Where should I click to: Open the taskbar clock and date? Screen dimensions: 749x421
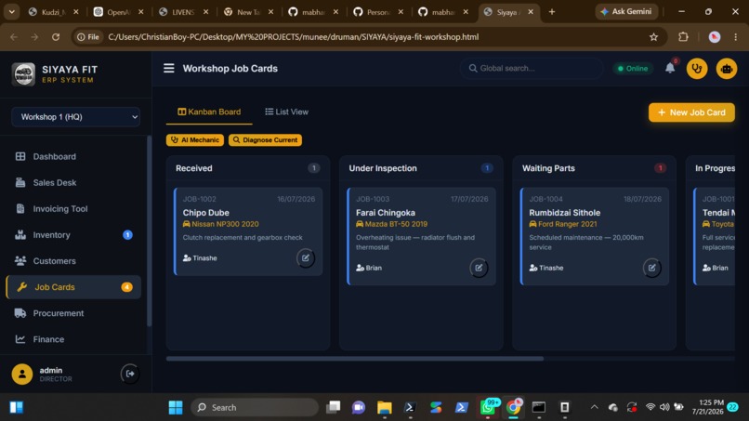click(708, 407)
